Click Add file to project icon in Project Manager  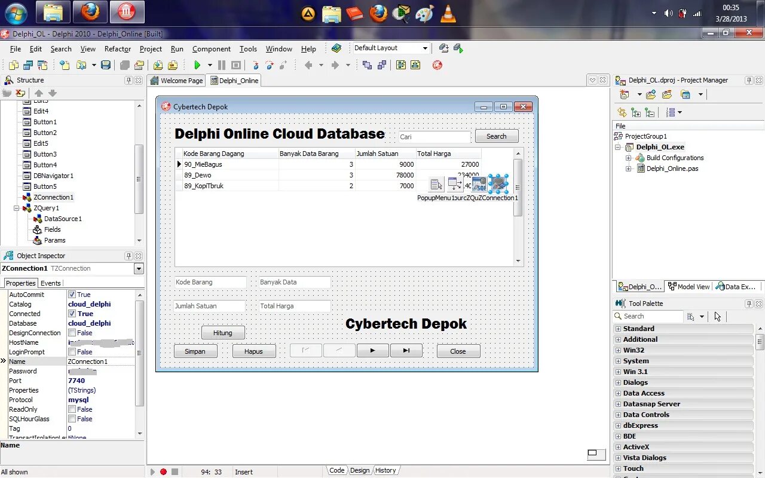[x=651, y=94]
